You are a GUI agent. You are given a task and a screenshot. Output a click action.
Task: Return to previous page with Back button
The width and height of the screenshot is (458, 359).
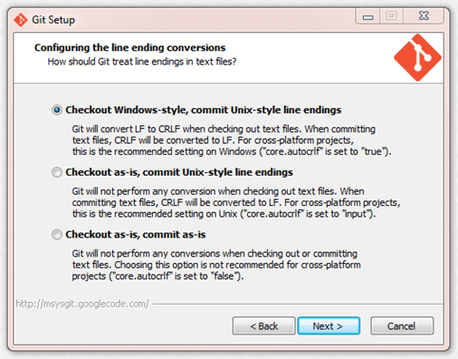(x=264, y=325)
